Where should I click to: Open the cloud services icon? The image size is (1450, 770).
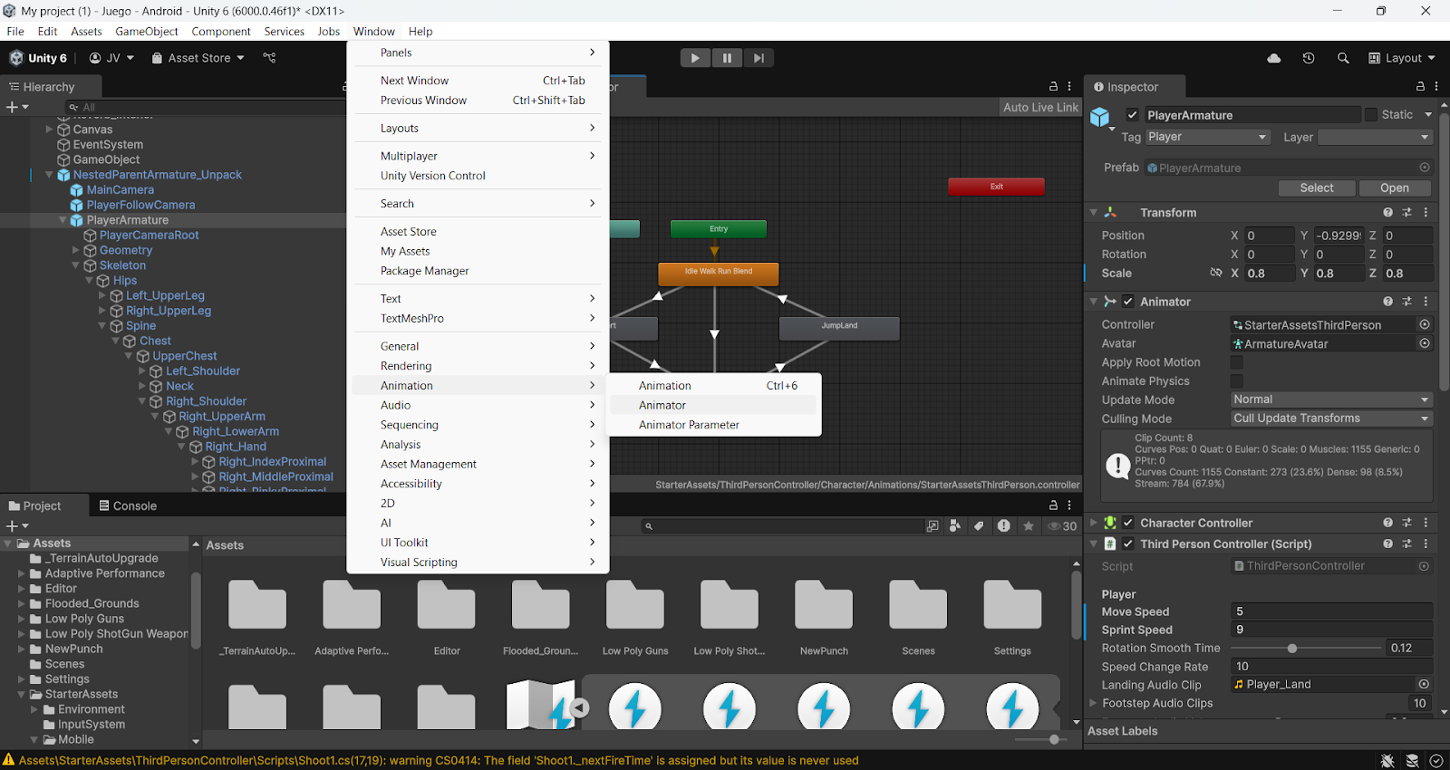(x=1274, y=58)
